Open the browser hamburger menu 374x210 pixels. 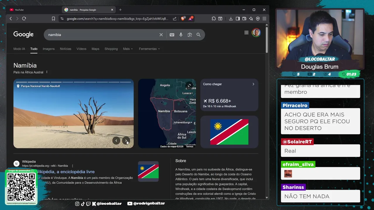coord(264,19)
